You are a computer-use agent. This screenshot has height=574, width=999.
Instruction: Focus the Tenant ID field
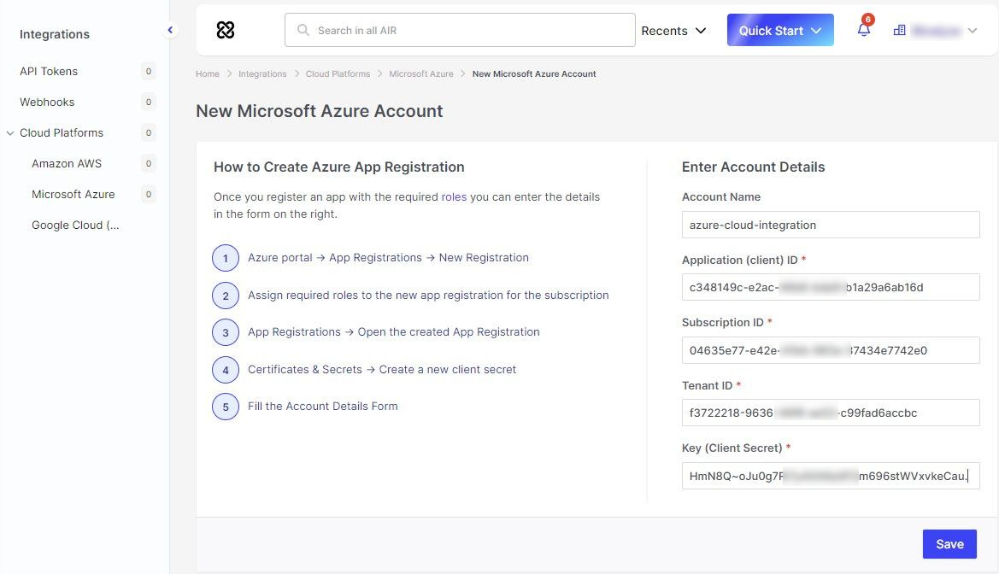pos(830,413)
